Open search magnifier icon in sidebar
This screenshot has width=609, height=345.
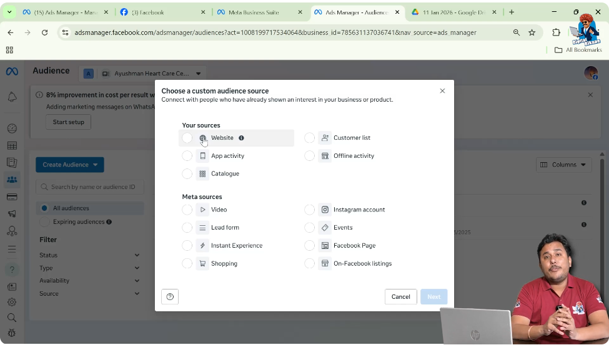coord(12,318)
